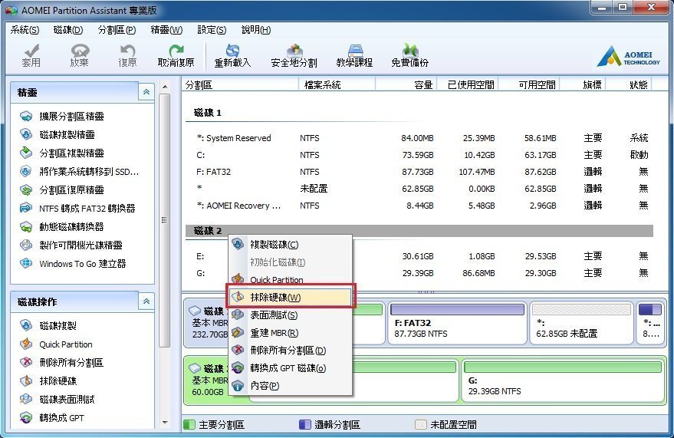Click the 免費備份 toolbar icon

click(x=409, y=56)
